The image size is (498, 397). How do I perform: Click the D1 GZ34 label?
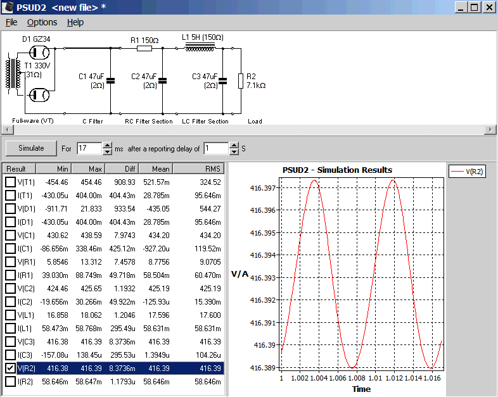point(36,39)
